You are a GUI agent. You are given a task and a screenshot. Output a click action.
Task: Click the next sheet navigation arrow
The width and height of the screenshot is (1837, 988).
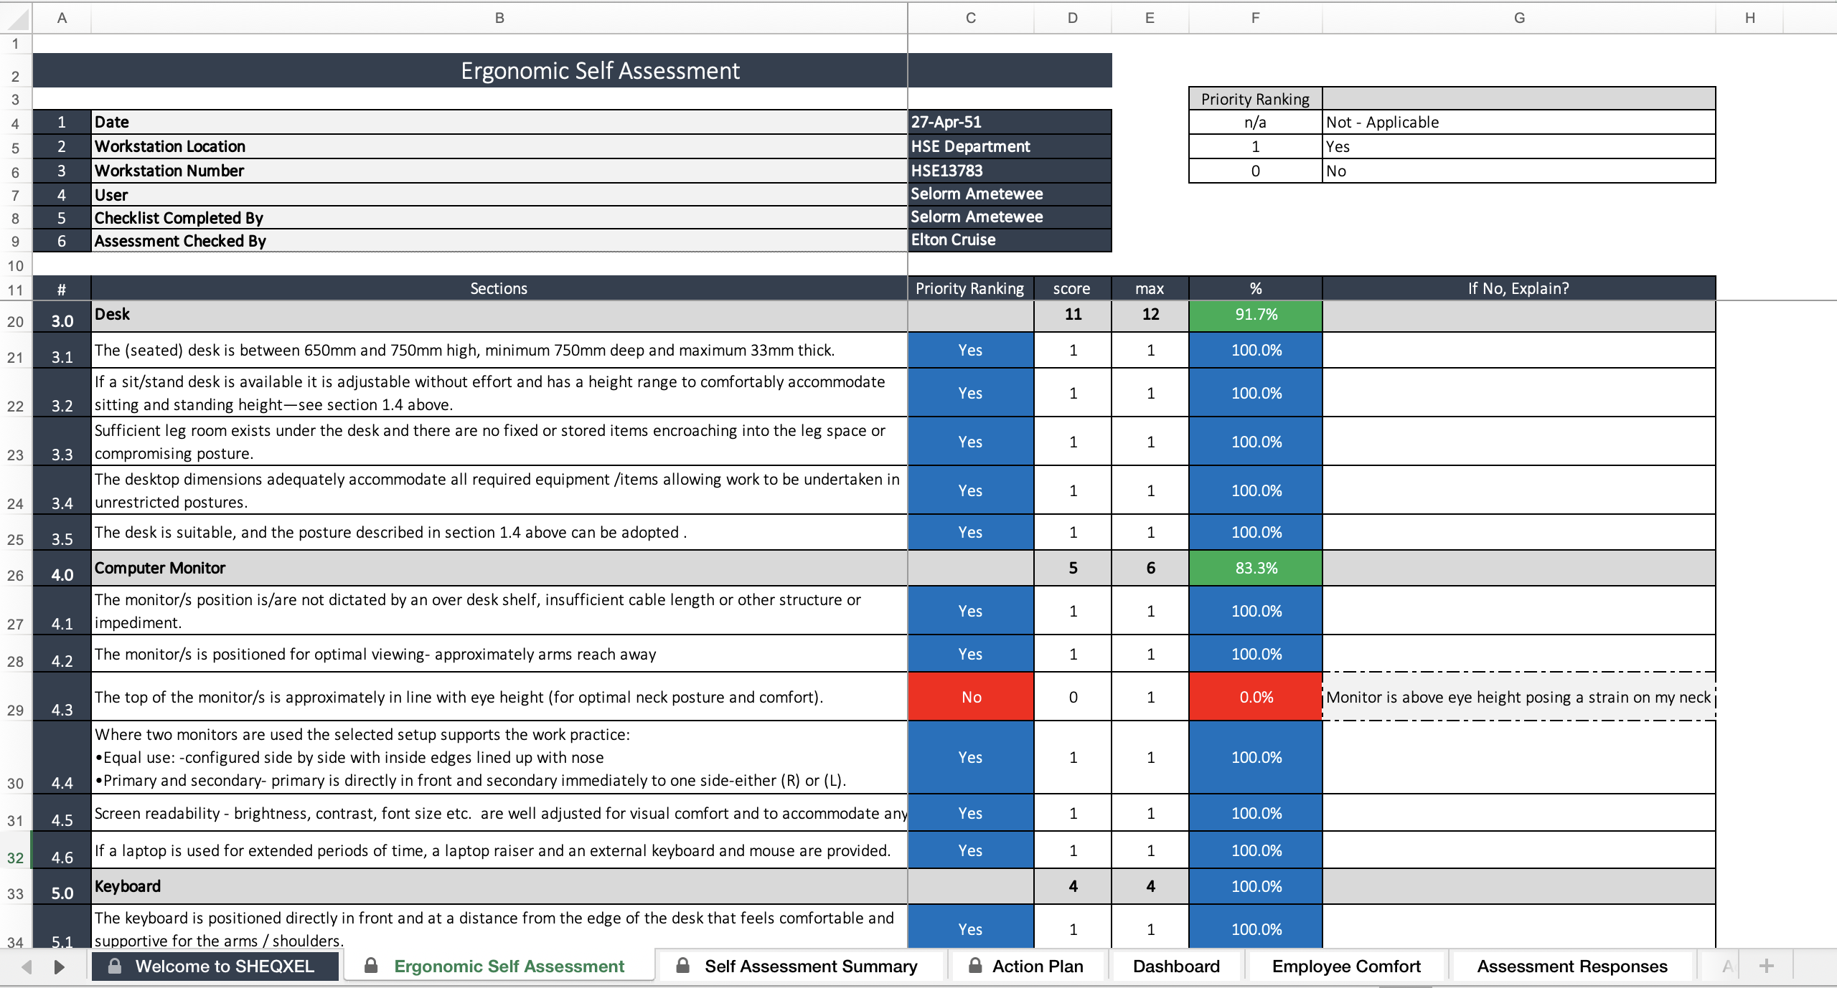click(x=60, y=966)
